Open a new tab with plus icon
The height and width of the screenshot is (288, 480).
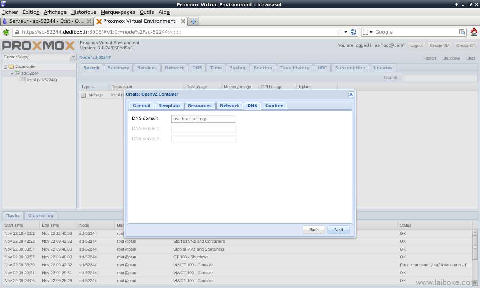click(193, 21)
